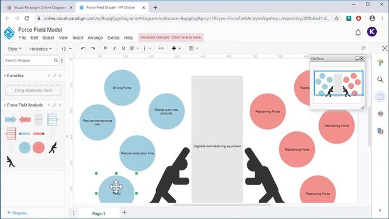
Task: Select the gray change proposal box shape
Action: pyautogui.click(x=39, y=120)
